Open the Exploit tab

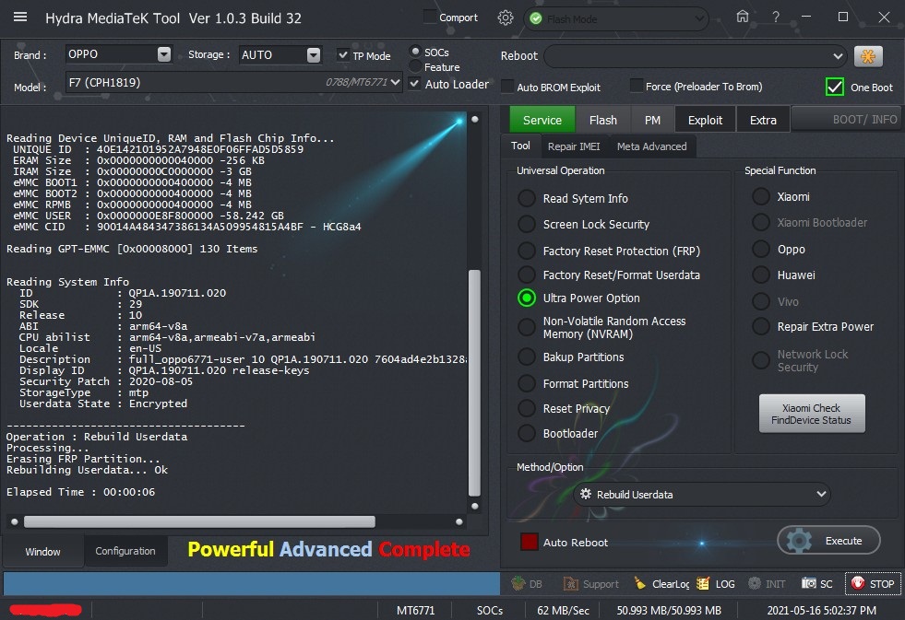coord(706,120)
